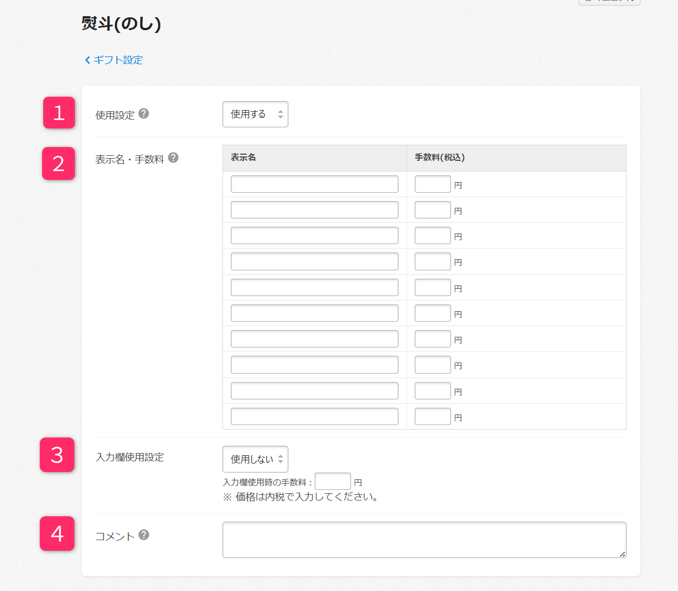Go back via ギフト設定 link
The image size is (678, 591).
118,60
